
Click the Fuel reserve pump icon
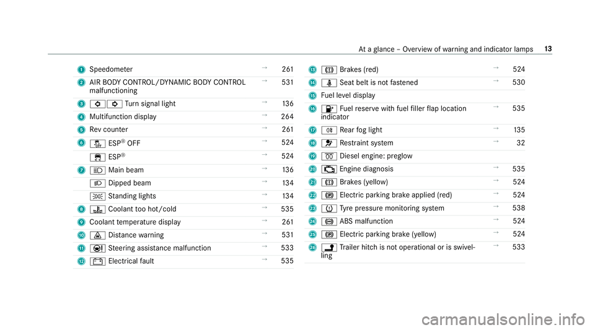click(329, 109)
